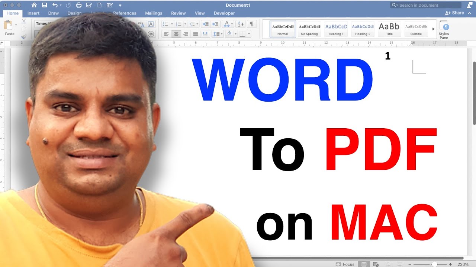
Task: Clear formatting with the abc A icon
Action: point(141,24)
